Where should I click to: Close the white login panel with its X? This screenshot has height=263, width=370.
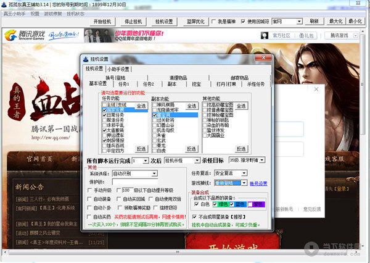coord(316,89)
